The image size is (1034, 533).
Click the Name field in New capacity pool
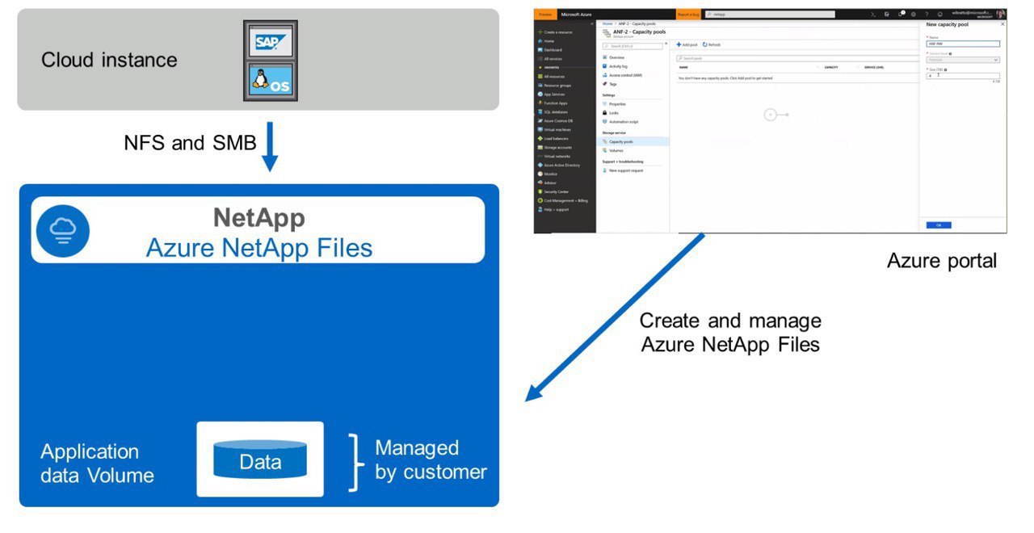coord(963,44)
